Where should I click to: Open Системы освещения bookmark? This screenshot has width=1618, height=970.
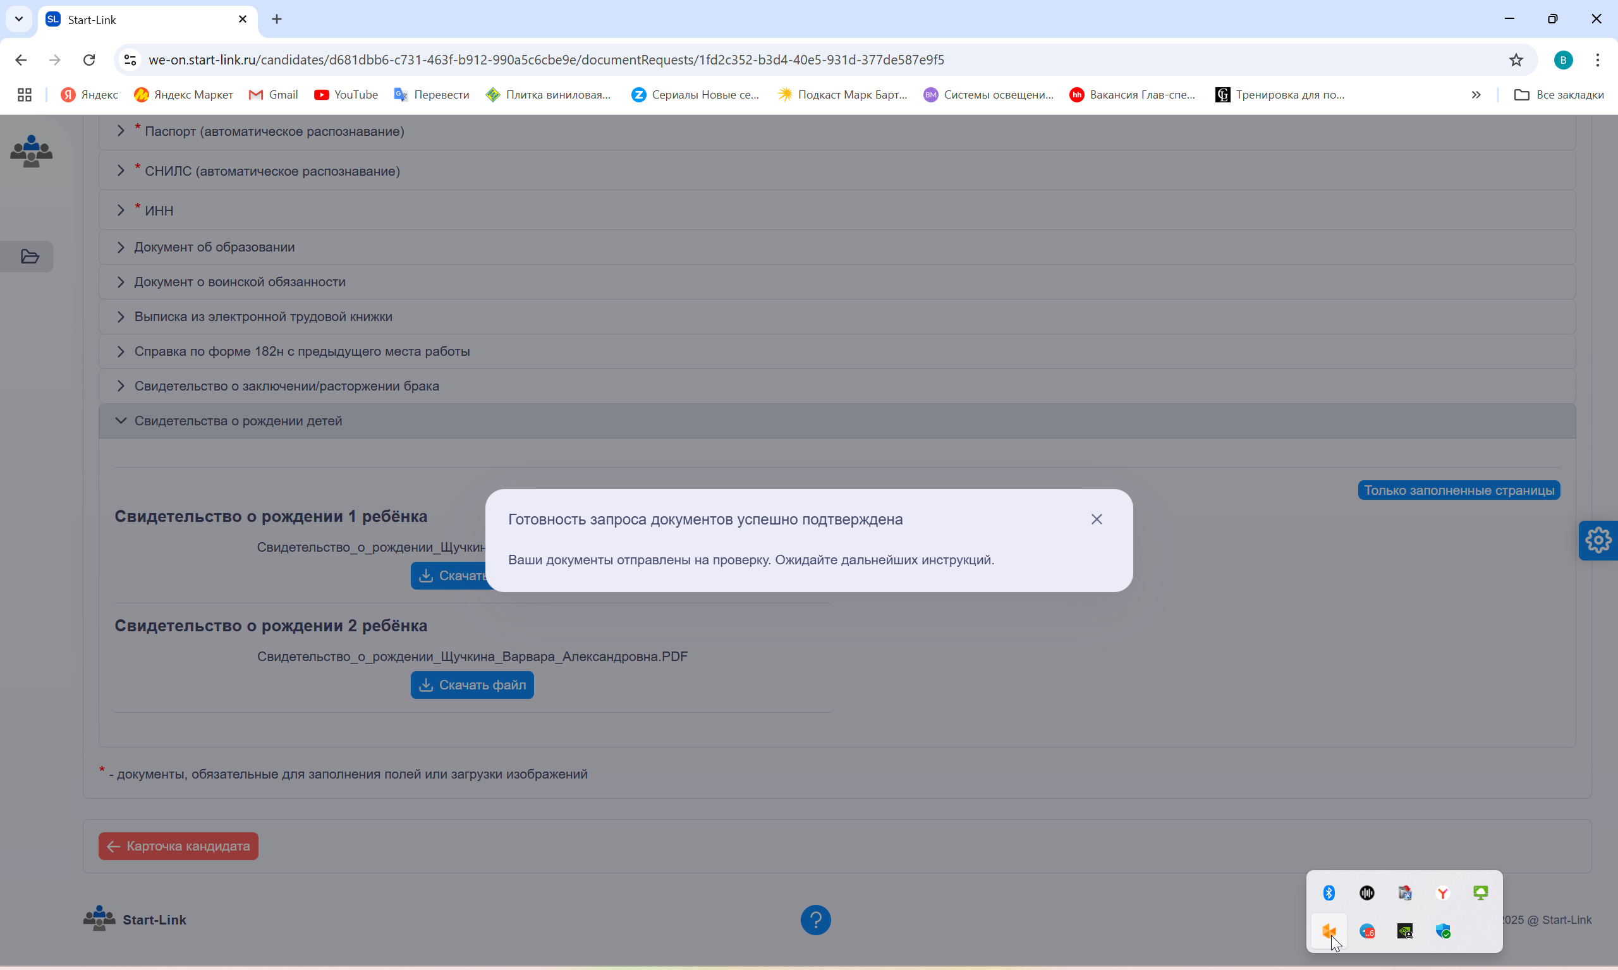pyautogui.click(x=988, y=95)
